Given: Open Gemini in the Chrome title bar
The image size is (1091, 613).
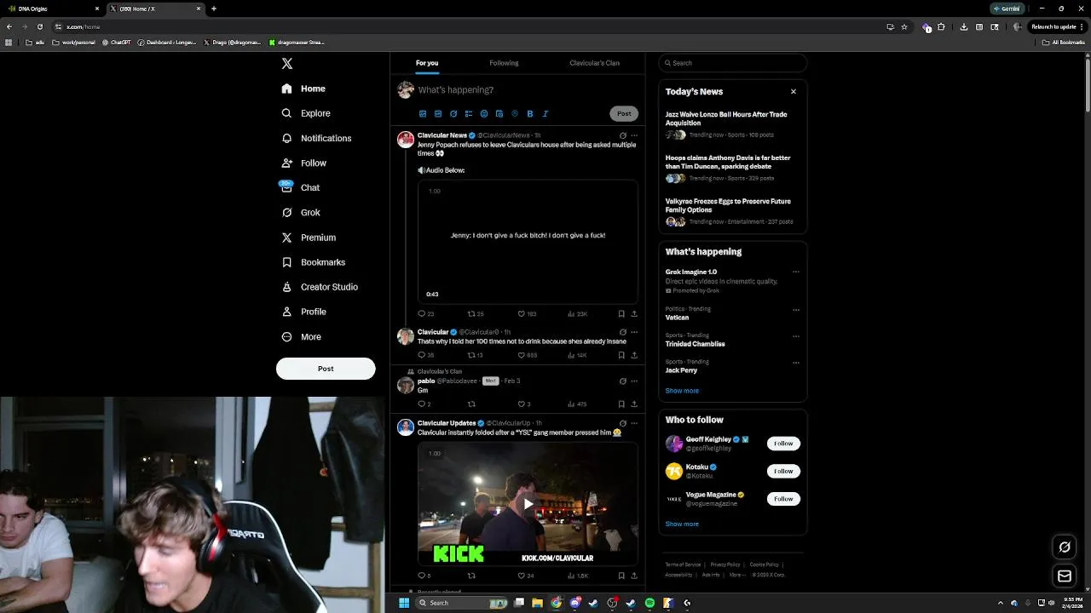Looking at the screenshot, I should [1007, 9].
